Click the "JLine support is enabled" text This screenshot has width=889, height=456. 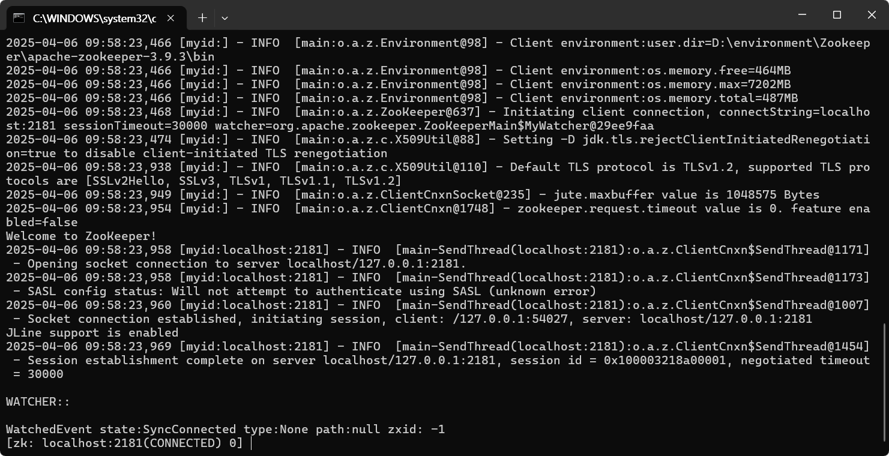point(92,333)
